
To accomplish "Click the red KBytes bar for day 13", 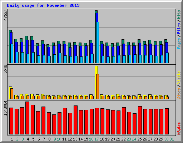I will click(75, 120).
